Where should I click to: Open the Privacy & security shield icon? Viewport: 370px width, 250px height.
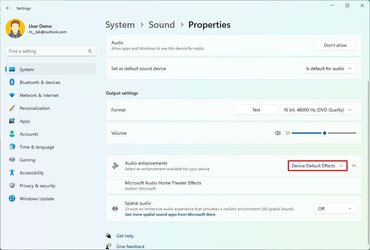(x=12, y=186)
